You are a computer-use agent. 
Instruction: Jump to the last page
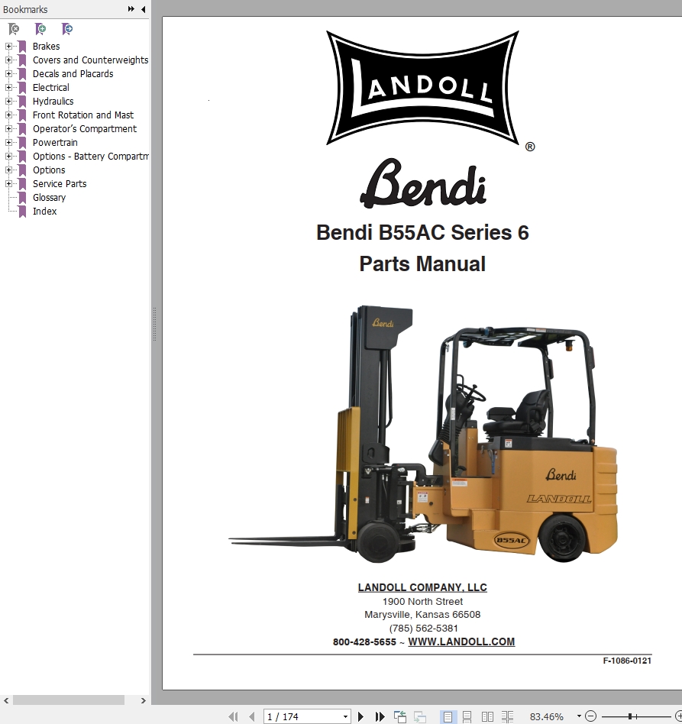(x=380, y=716)
